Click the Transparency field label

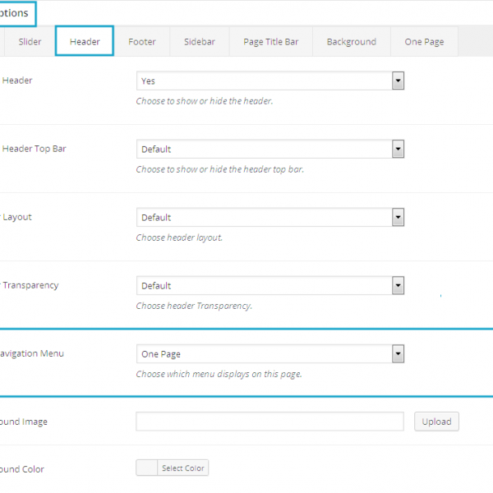[30, 285]
